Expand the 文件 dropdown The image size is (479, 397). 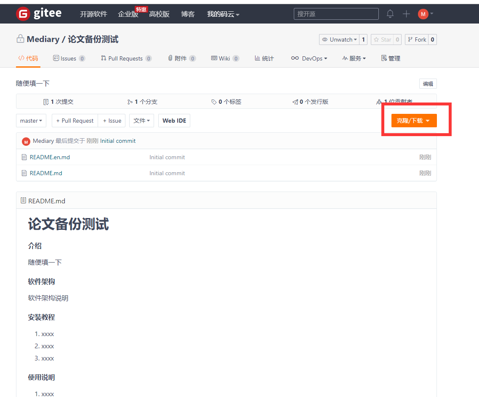click(x=142, y=121)
